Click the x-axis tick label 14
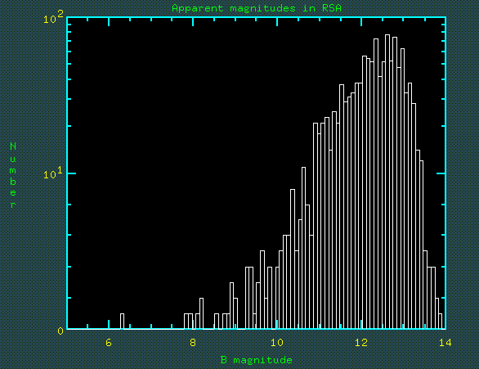The height and width of the screenshot is (369, 479). pyautogui.click(x=445, y=343)
